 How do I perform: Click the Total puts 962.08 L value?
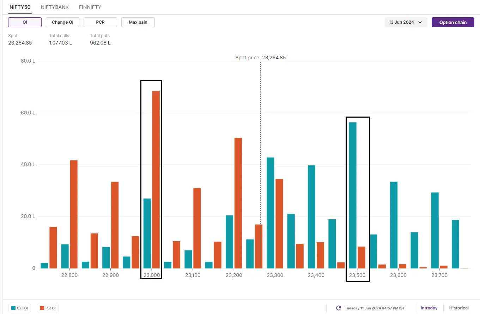click(100, 43)
